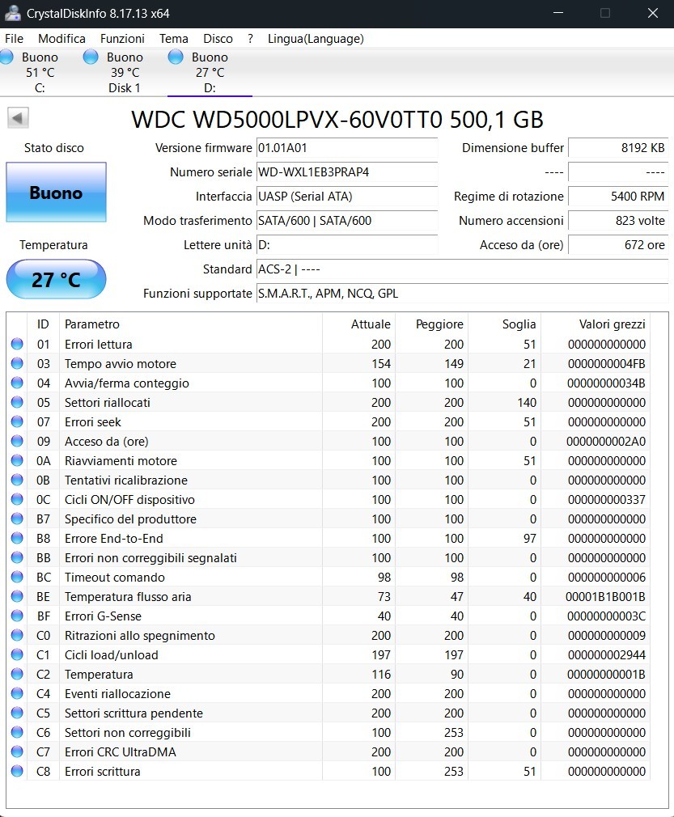Viewport: 674px width, 817px height.
Task: Select the Settori non correggibili row
Action: click(x=329, y=732)
